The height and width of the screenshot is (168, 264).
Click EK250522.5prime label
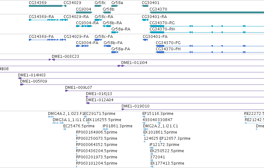[x=167, y=151]
